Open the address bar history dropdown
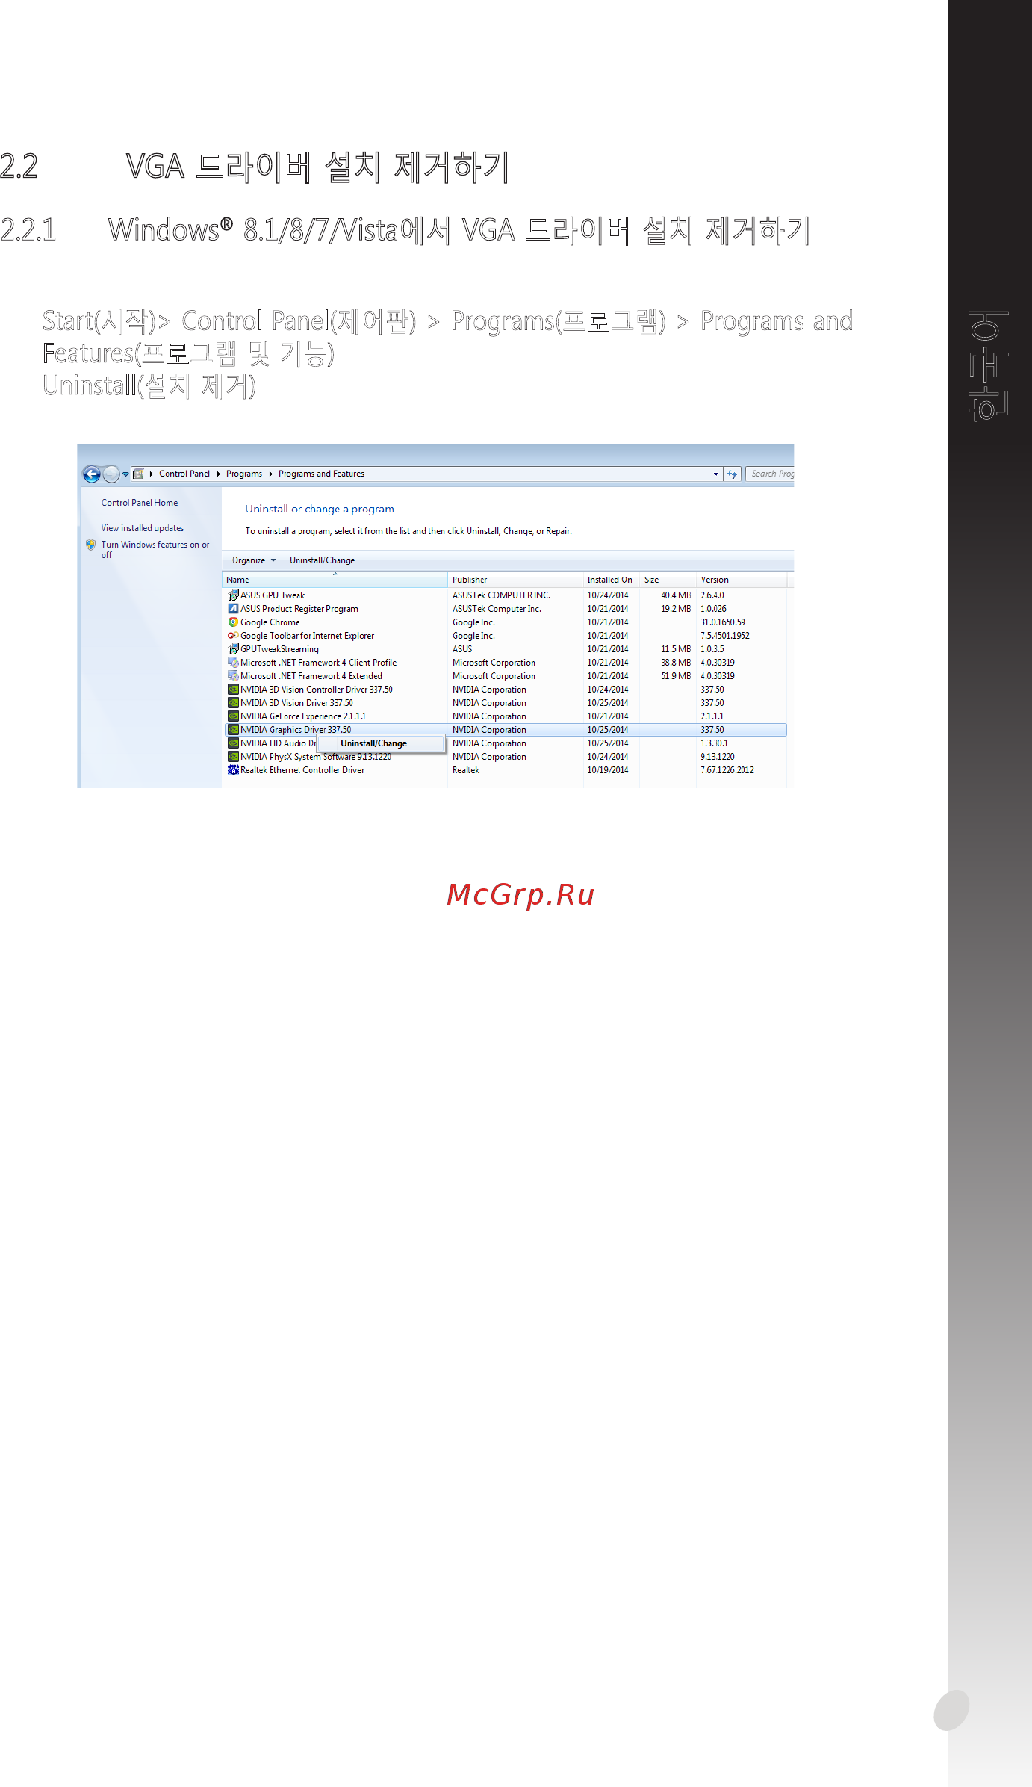Image resolution: width=1032 pixels, height=1787 pixels. click(x=716, y=474)
